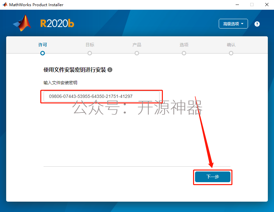Select the 目标 step tab
274x212 pixels.
(90, 45)
